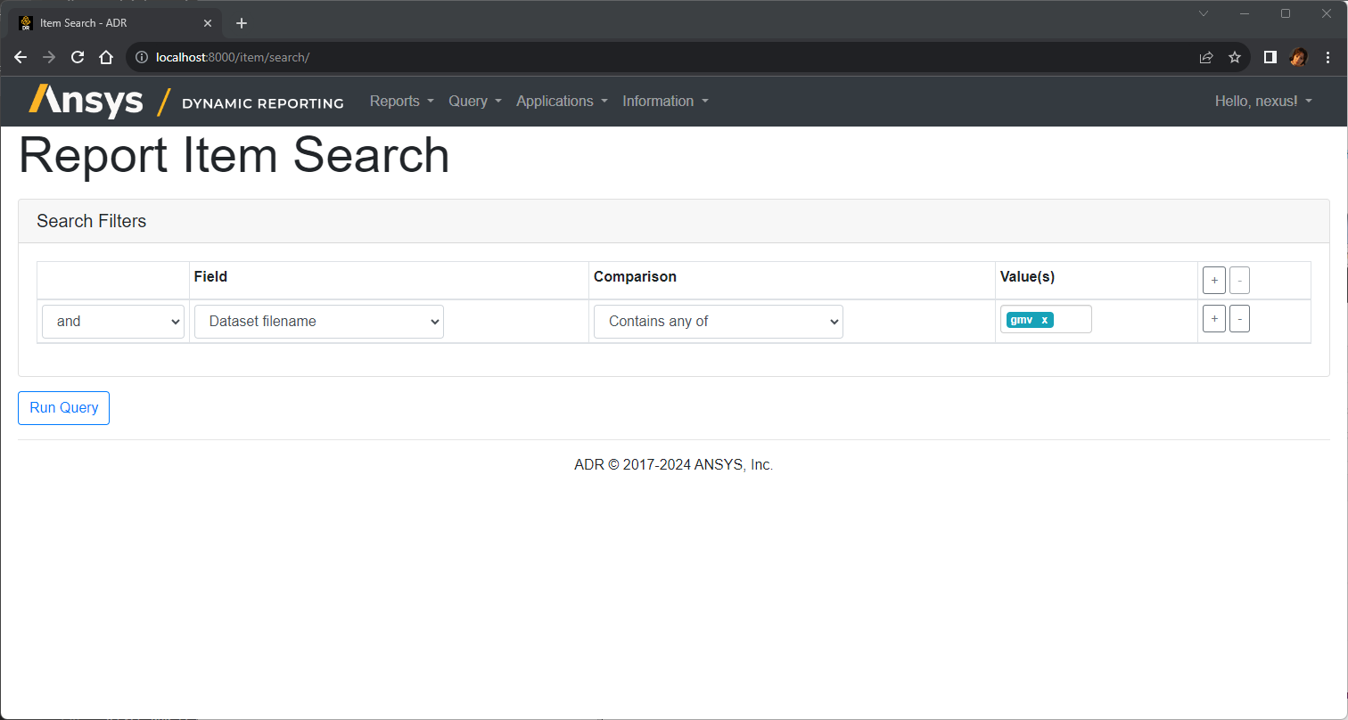Viewport: 1348px width, 720px height.
Task: Open the Chrome three-dot menu
Action: [x=1327, y=57]
